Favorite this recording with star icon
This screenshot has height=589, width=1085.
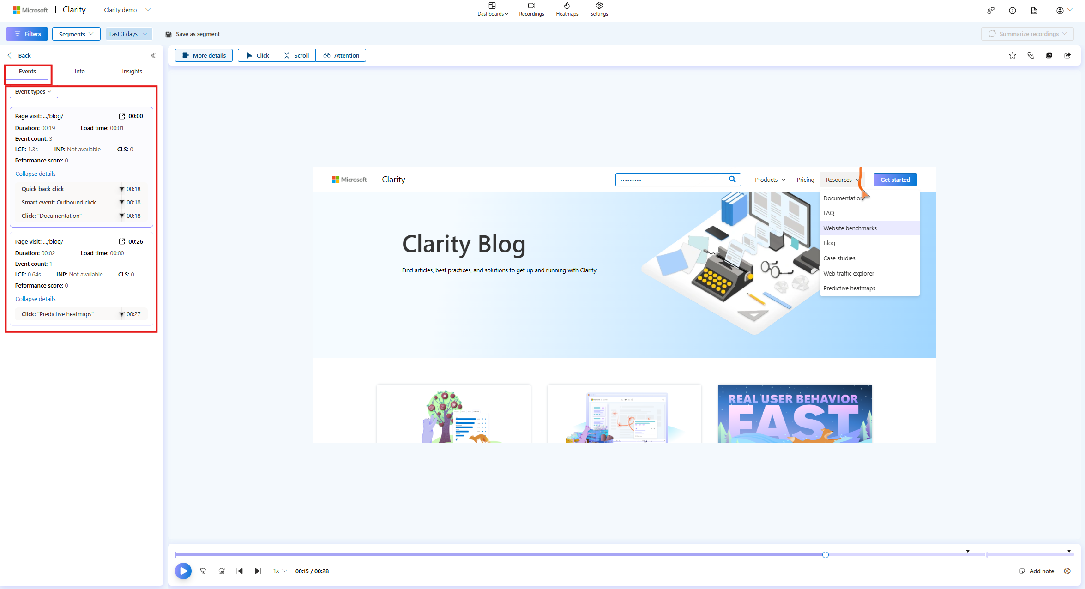tap(1012, 55)
